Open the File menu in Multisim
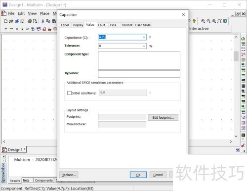Image resolution: width=247 pixels, height=191 pixels. (11, 13)
